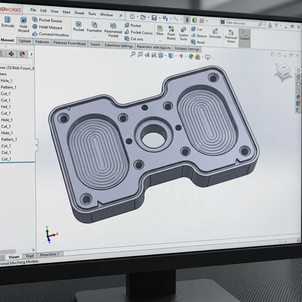Select the Extrude tool

click(8, 22)
